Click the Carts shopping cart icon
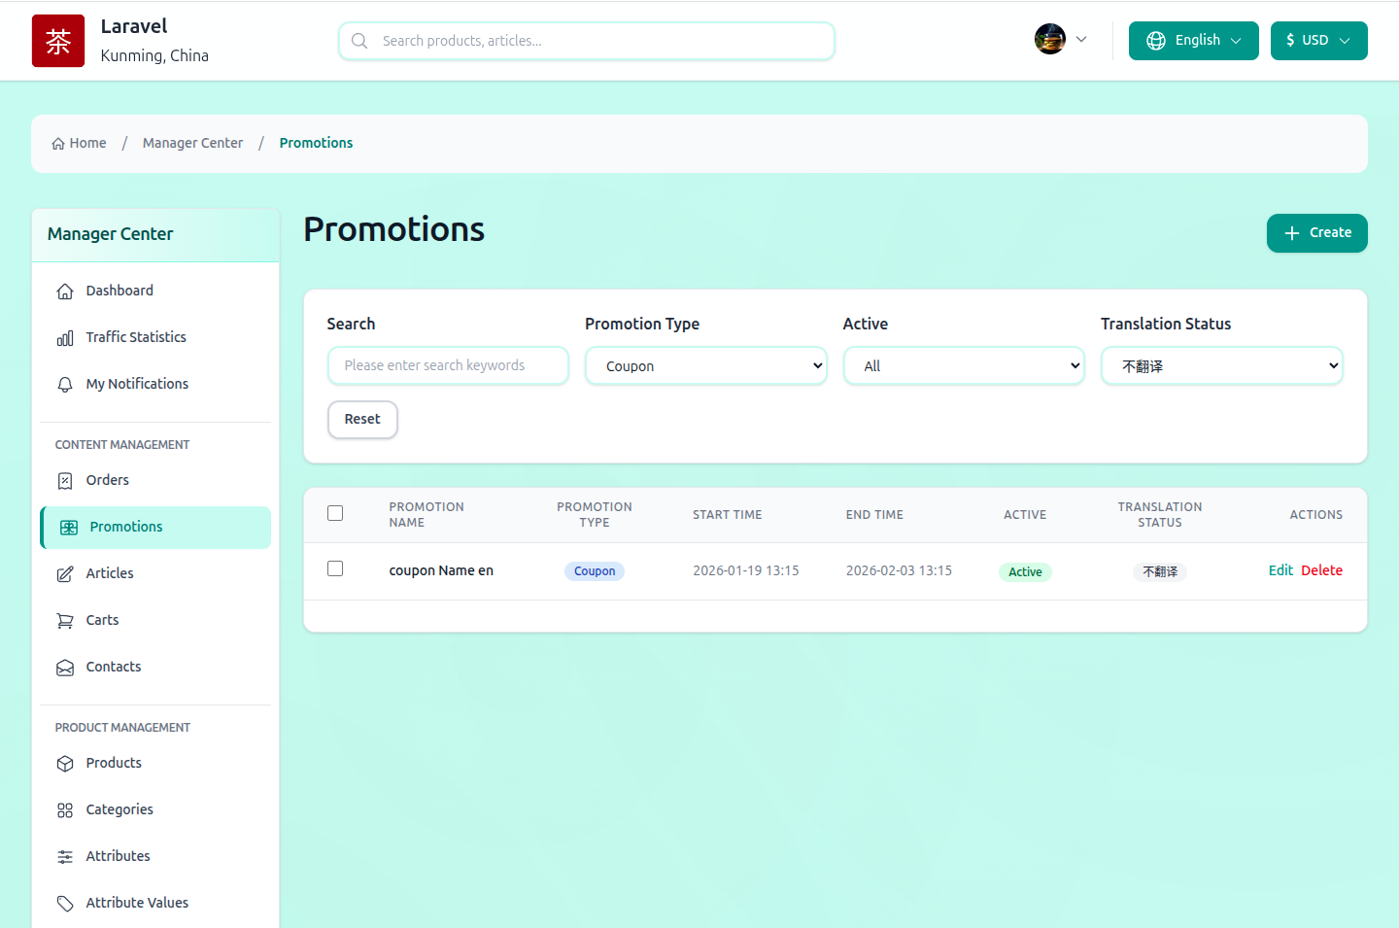The image size is (1399, 928). tap(65, 621)
